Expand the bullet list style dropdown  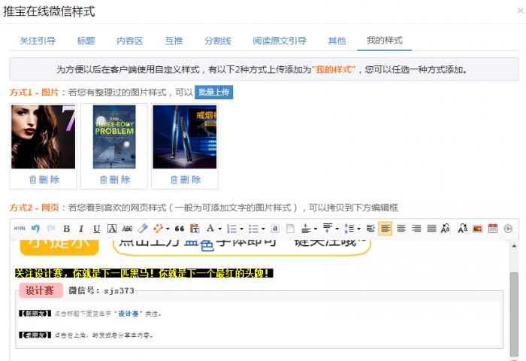point(263,229)
